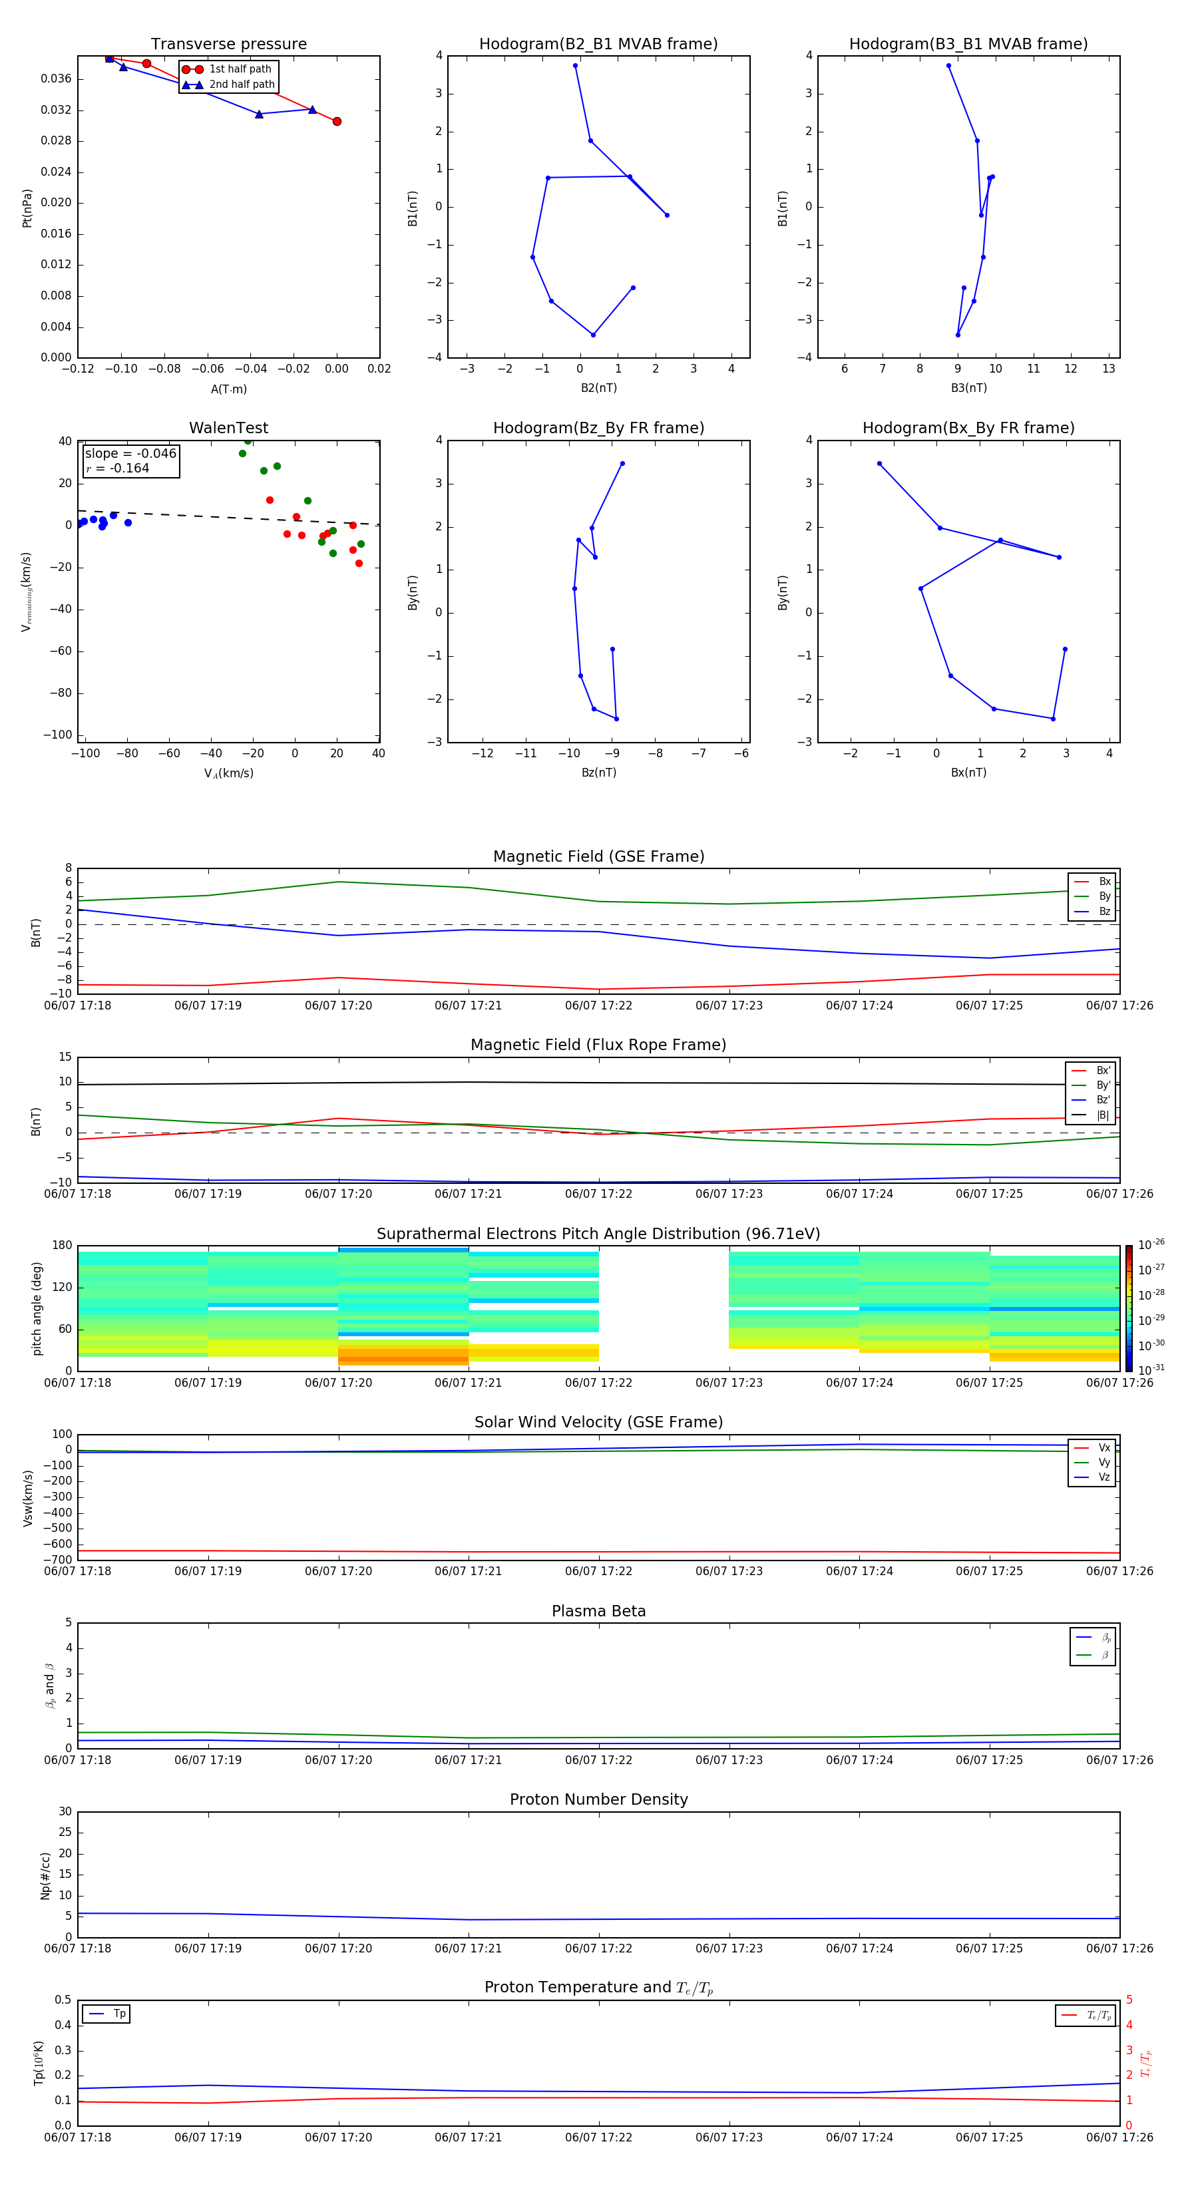Select the Bx entry in GSE magnetic field legend
The image size is (1198, 2196).
(1092, 882)
